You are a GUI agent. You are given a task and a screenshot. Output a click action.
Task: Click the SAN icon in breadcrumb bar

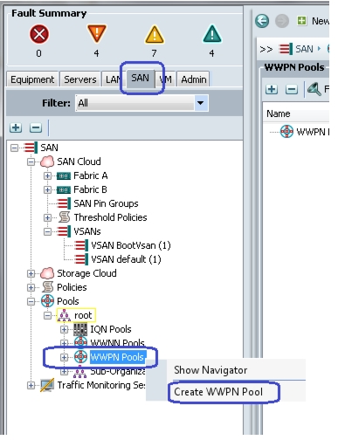point(285,49)
